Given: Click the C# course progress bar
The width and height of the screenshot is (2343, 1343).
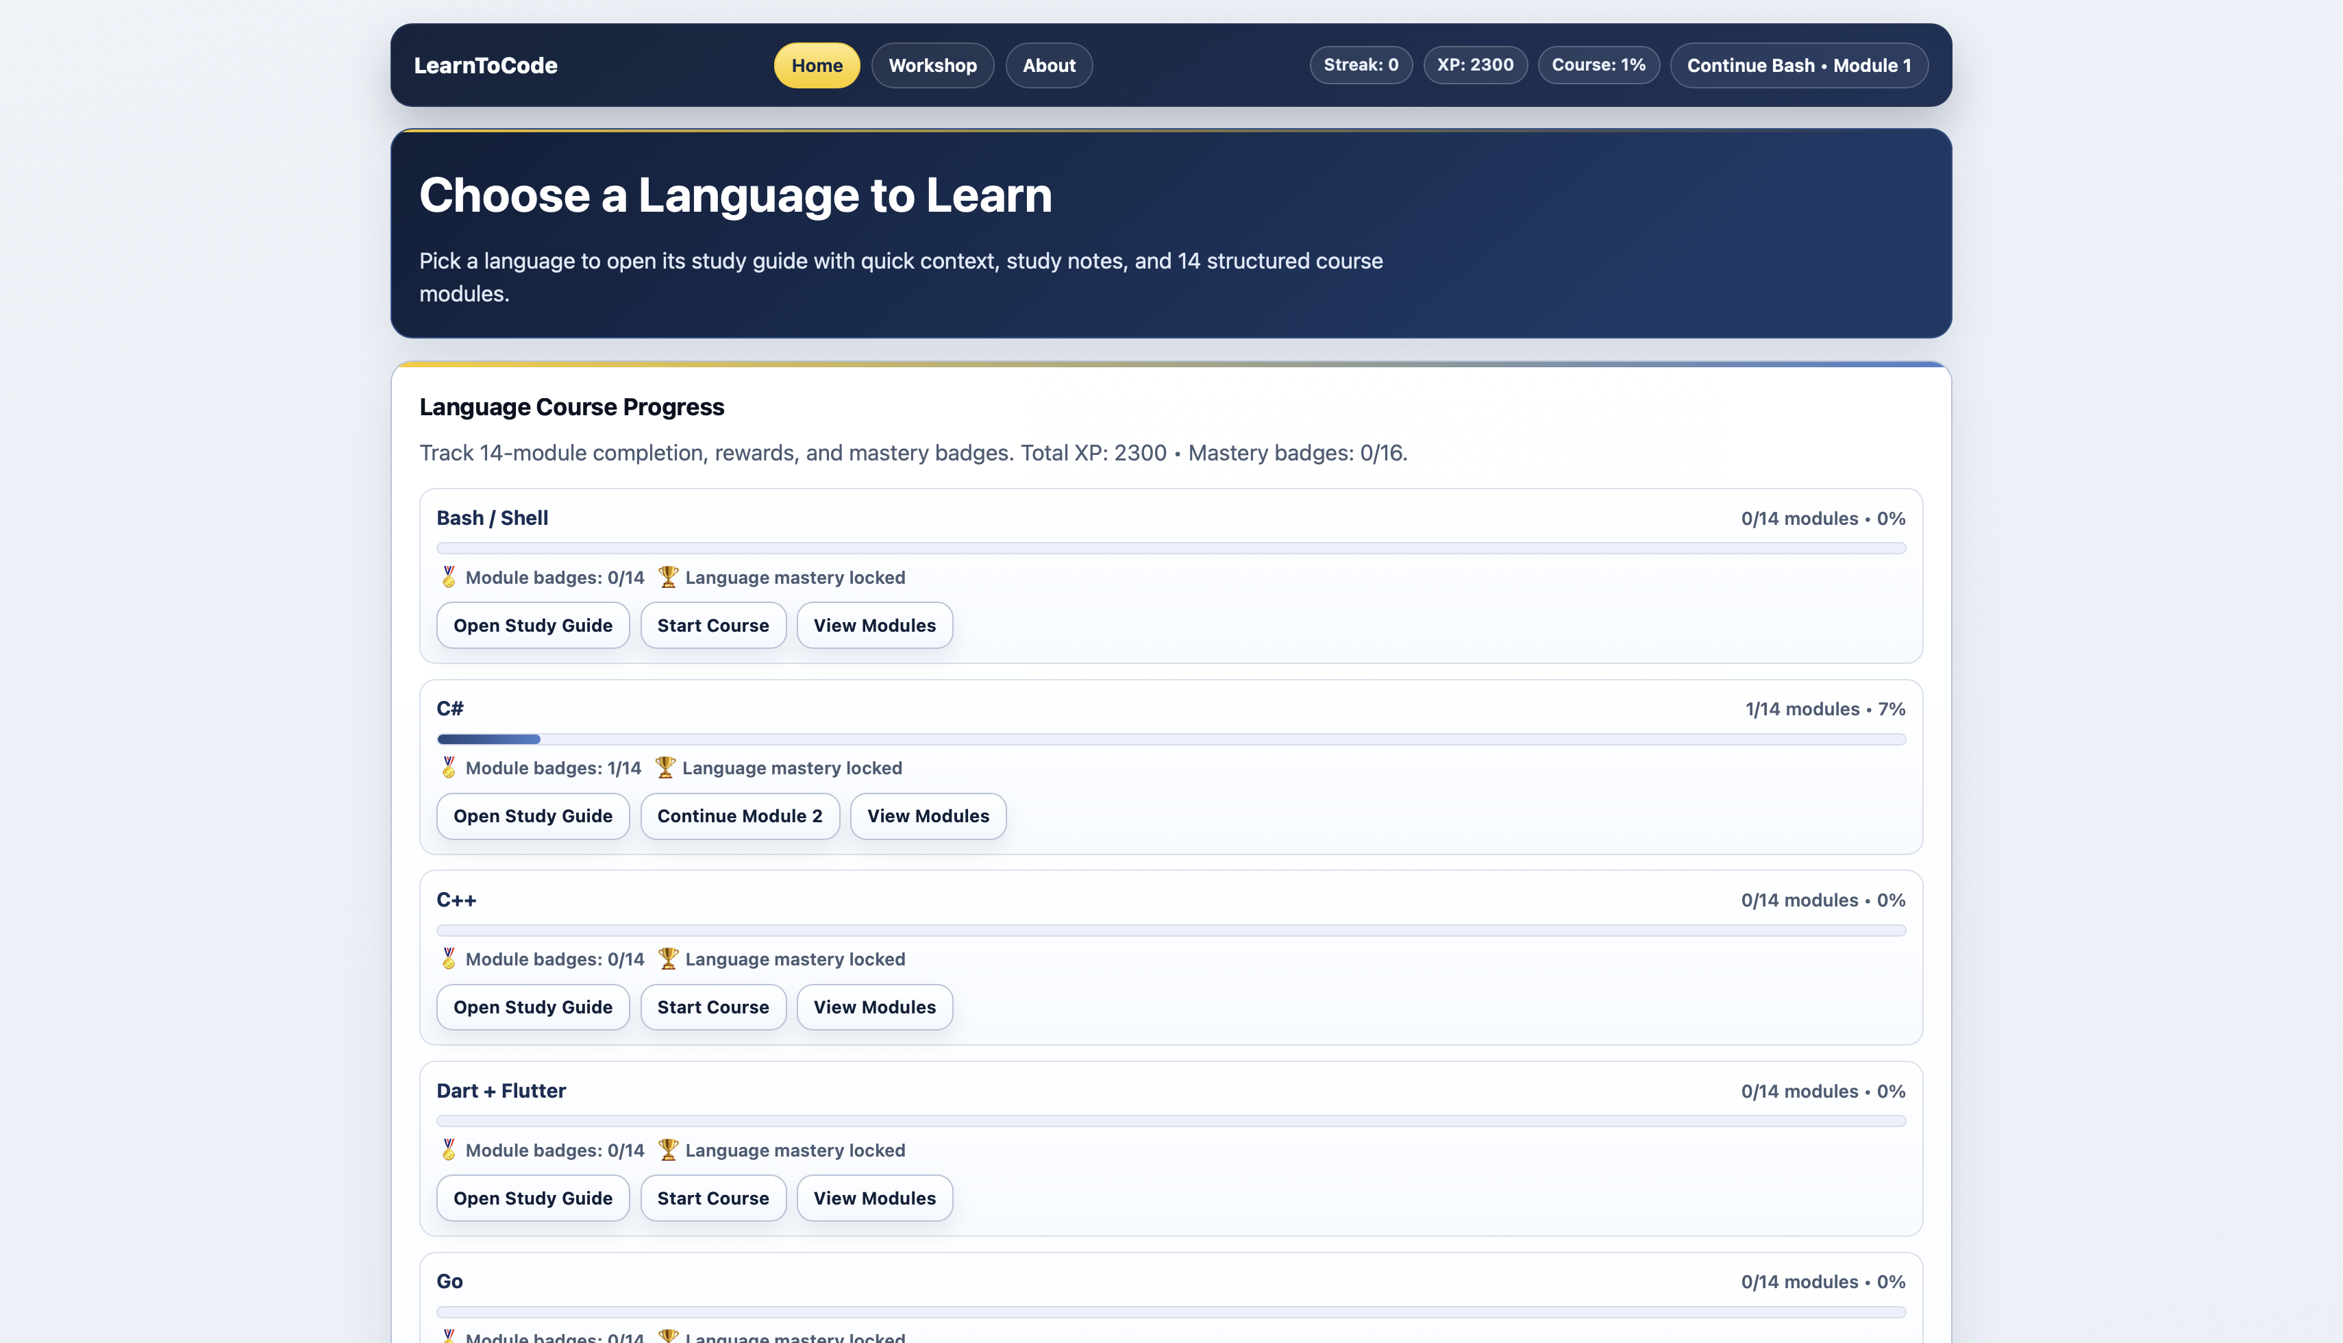Looking at the screenshot, I should (x=1169, y=739).
